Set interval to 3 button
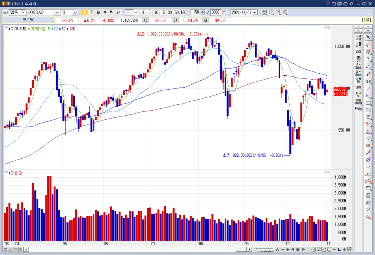The image size is (375, 255). (143, 12)
